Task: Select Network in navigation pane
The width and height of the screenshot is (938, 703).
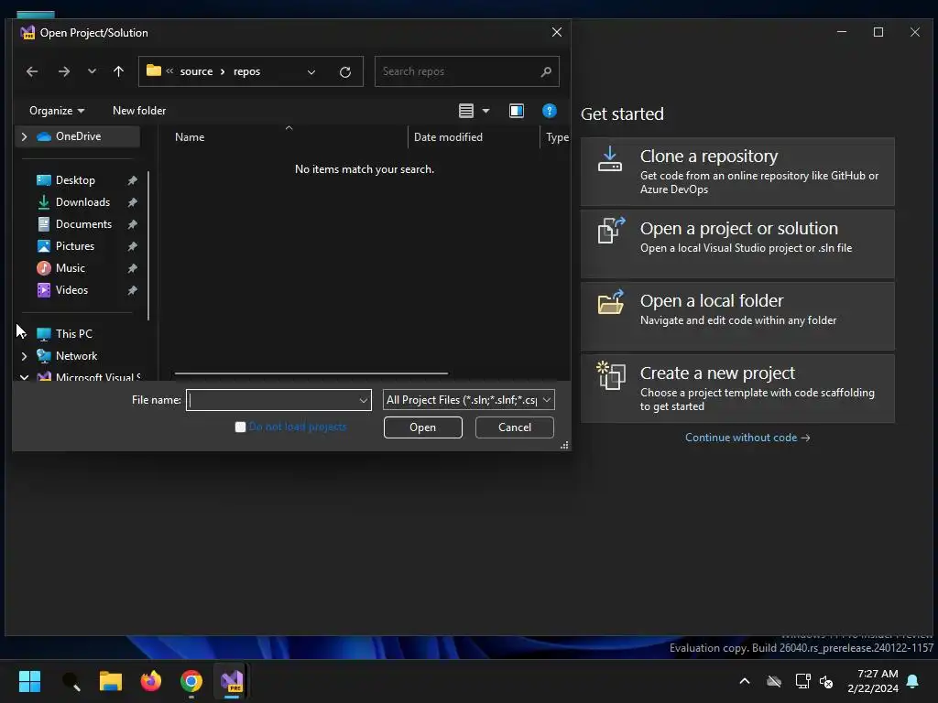Action: [76, 356]
